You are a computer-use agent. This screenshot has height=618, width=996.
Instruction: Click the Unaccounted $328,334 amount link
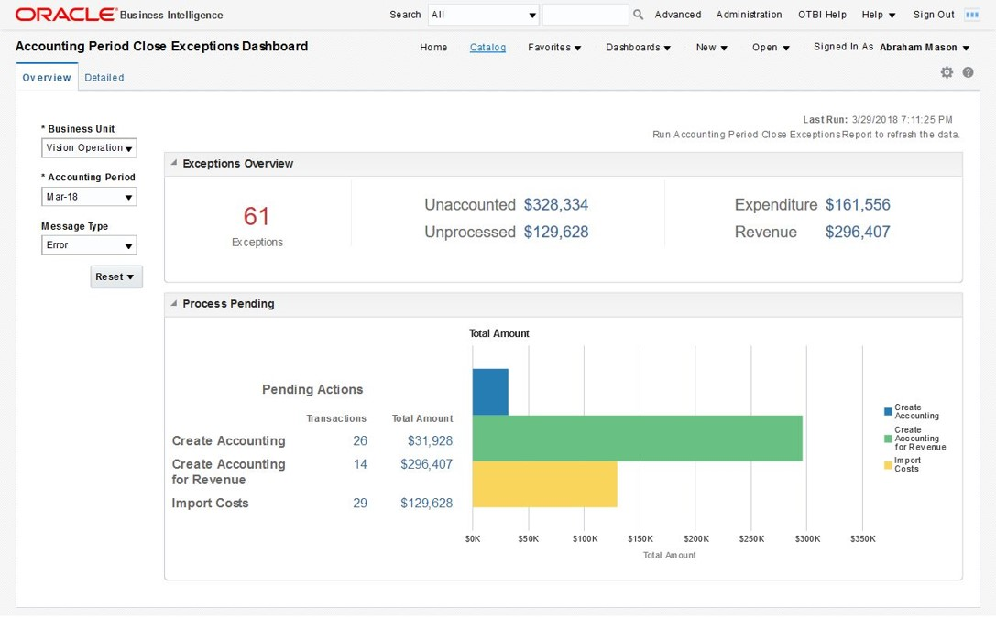555,205
